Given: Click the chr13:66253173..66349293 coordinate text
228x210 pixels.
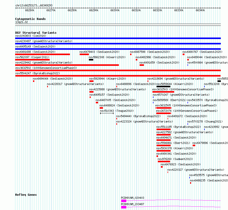Looking at the screenshot, I should pos(34,5).
